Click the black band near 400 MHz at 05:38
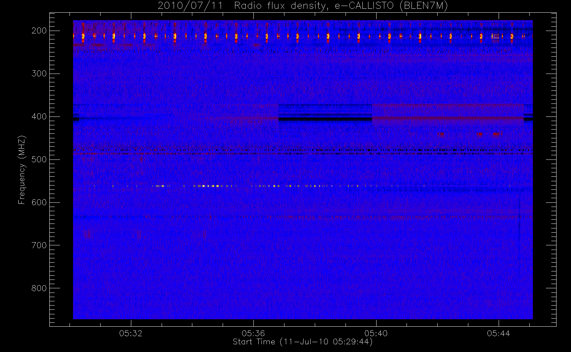The width and height of the screenshot is (571, 352). click(325, 119)
